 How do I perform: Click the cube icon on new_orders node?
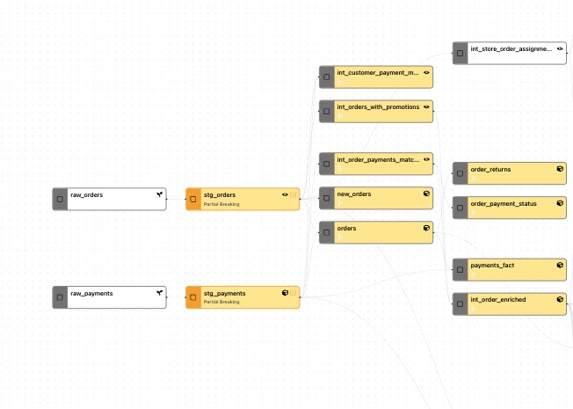[426, 194]
